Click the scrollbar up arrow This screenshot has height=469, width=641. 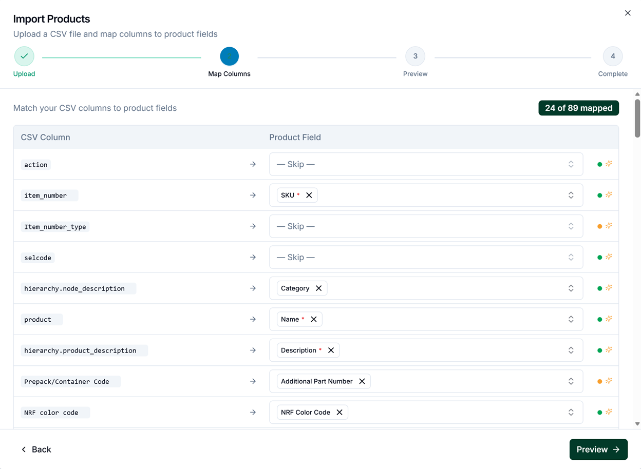(x=637, y=94)
